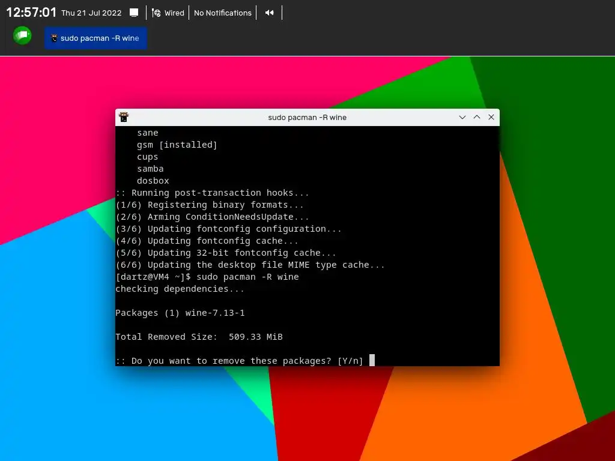This screenshot has width=615, height=461.
Task: Click the window title 'sudo pacman -R wine'
Action: tap(307, 118)
